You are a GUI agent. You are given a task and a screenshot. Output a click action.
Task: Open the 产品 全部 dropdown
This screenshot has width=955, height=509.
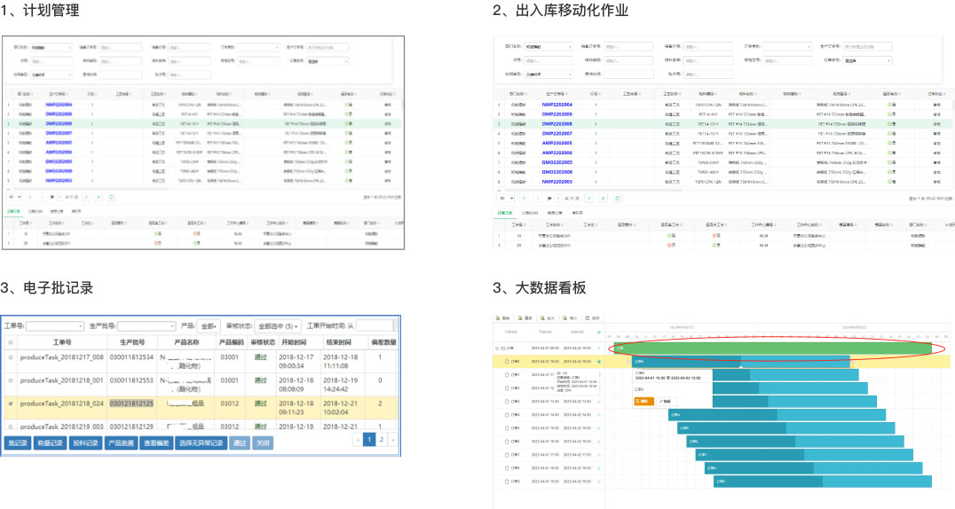pos(209,325)
